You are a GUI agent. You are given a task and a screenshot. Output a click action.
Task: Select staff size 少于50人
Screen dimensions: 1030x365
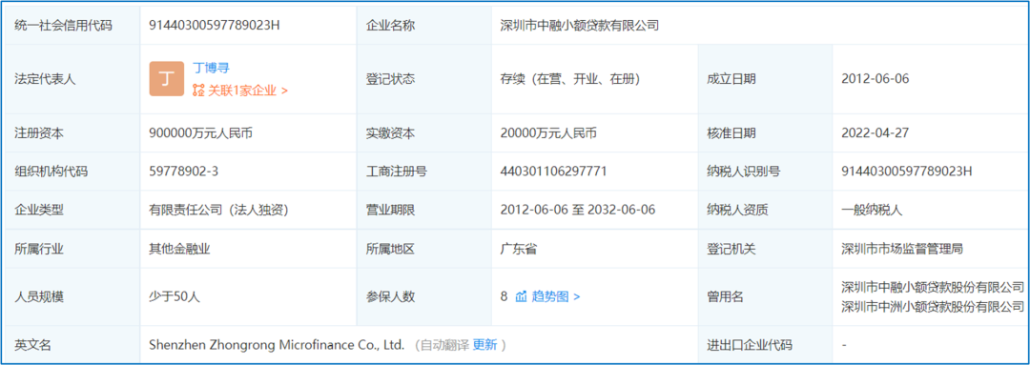pos(175,296)
